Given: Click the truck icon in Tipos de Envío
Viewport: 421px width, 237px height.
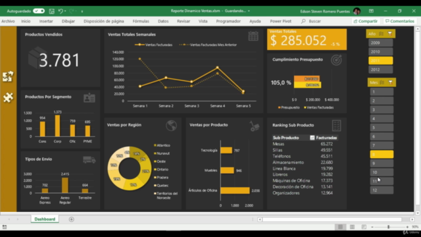Looking at the screenshot, I should [x=89, y=159].
